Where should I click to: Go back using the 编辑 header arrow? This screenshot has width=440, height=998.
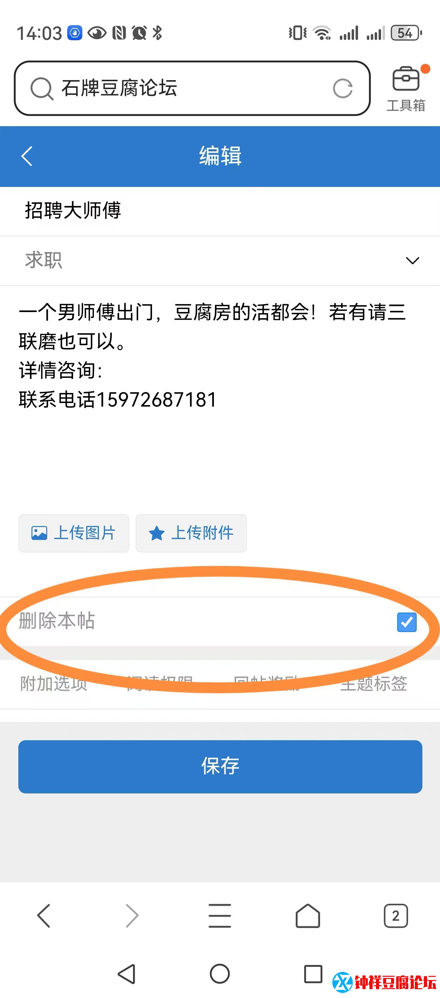click(x=27, y=156)
